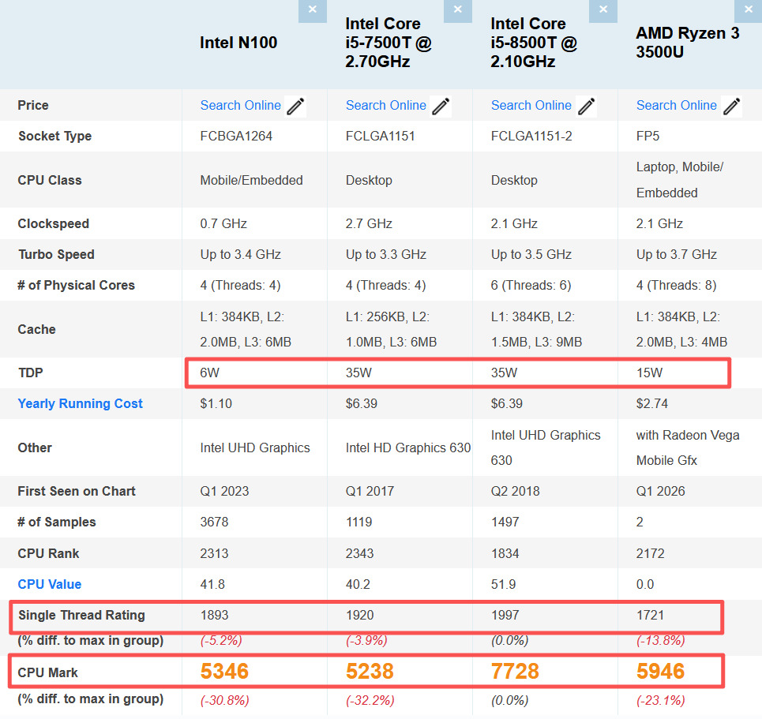Viewport: 762px width, 719px height.
Task: Select the Intel Core i5-7500T @ 2.70GHz heading
Action: tap(389, 43)
